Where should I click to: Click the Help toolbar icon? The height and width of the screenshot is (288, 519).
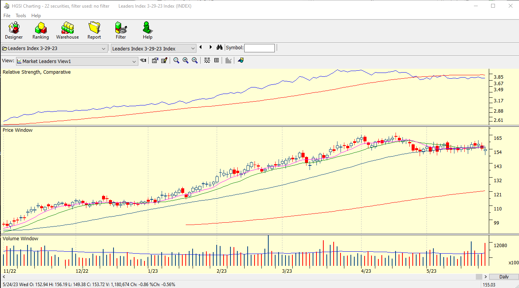148,31
